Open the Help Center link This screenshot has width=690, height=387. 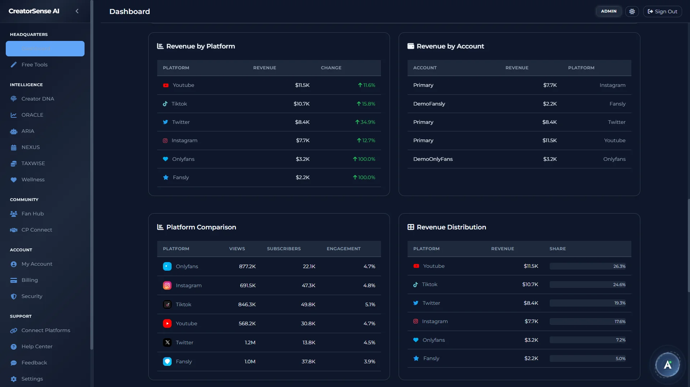(37, 346)
